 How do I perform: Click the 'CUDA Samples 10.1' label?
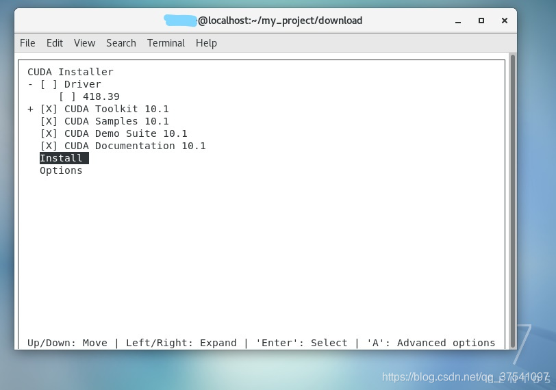116,122
